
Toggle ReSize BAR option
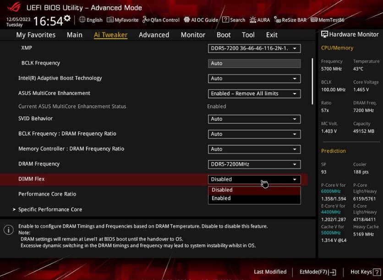[290, 20]
